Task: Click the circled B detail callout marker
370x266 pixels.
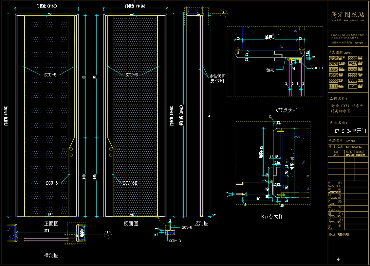Action: point(107,233)
